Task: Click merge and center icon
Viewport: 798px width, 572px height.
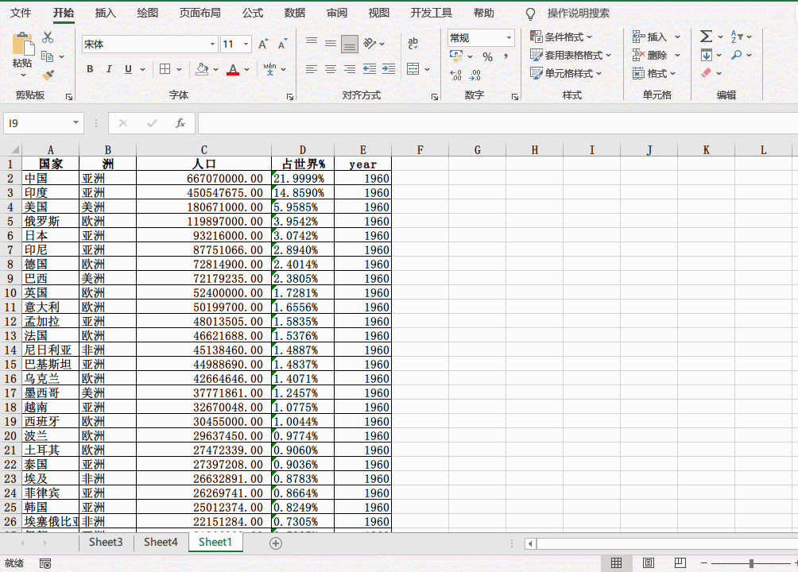Action: pos(413,68)
